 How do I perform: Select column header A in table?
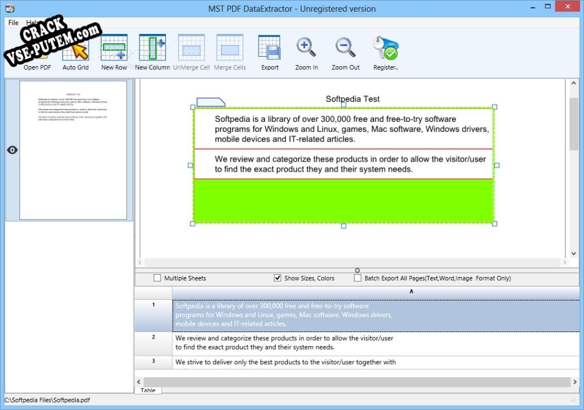click(376, 292)
